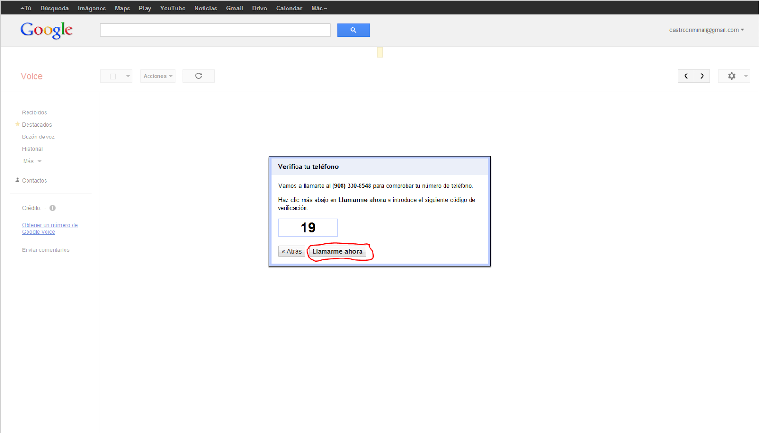Open Gmail in the top bar

tap(234, 8)
